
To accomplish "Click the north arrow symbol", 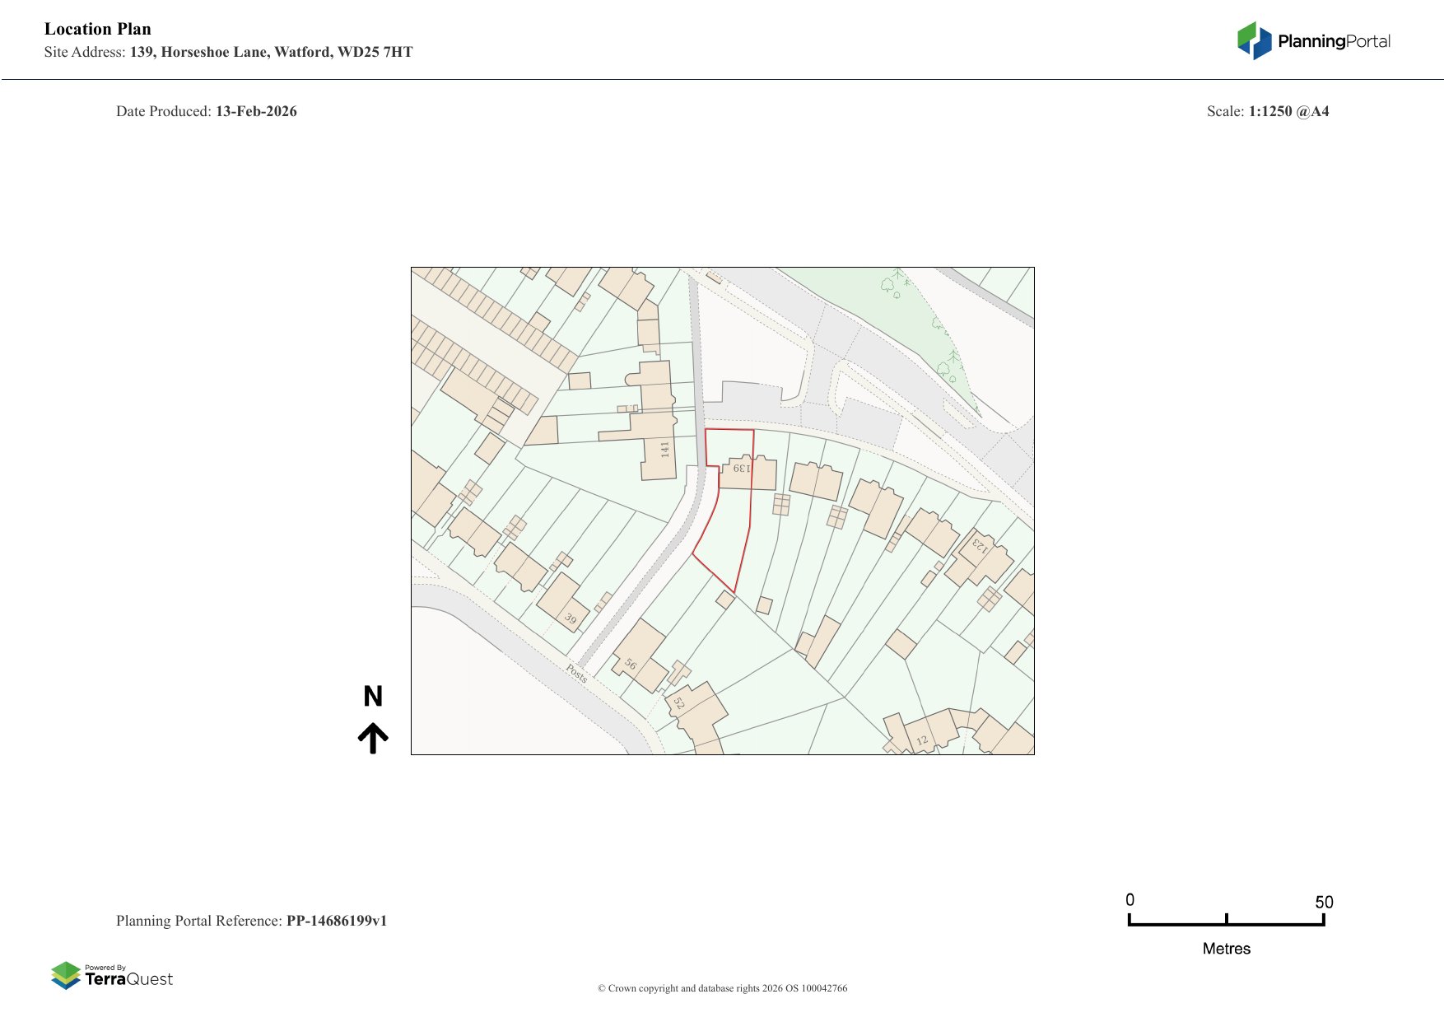I will [x=373, y=738].
